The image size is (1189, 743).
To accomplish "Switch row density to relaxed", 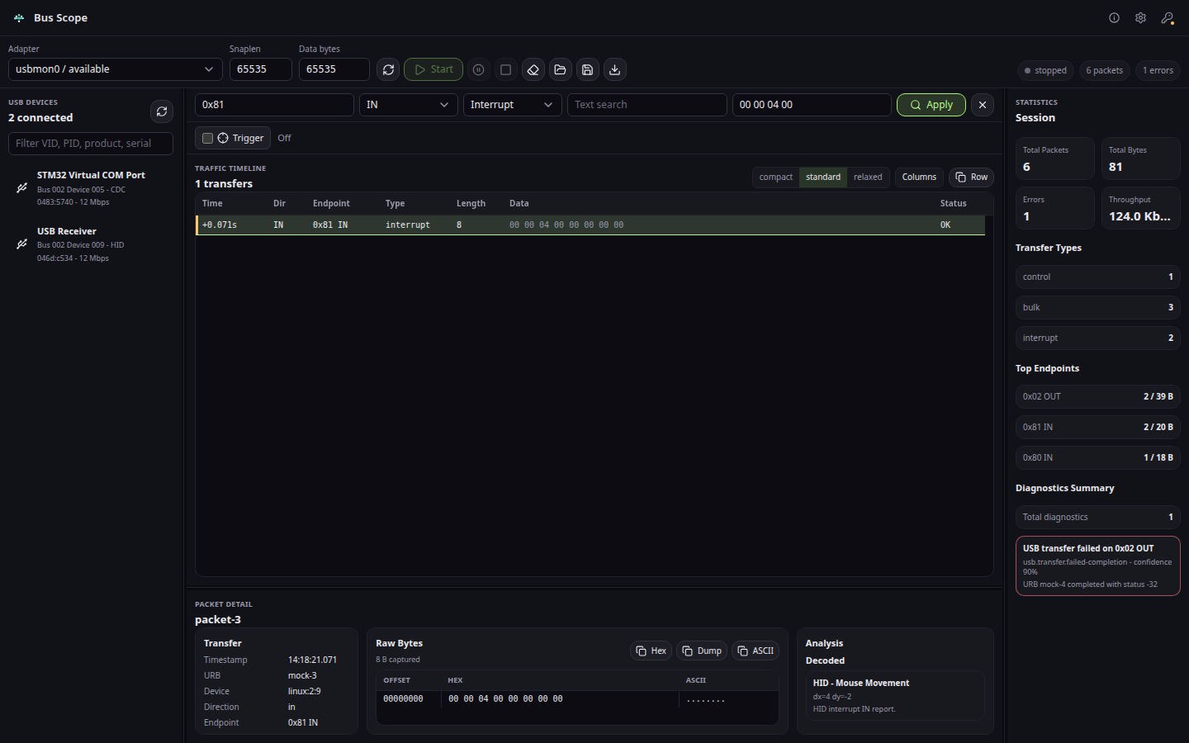I will tap(868, 177).
